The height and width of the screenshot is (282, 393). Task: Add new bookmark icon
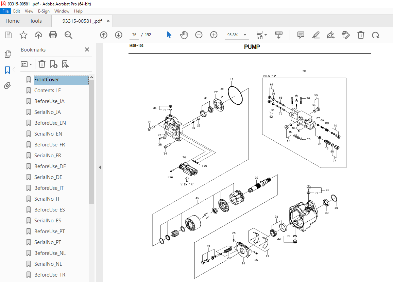coord(53,64)
